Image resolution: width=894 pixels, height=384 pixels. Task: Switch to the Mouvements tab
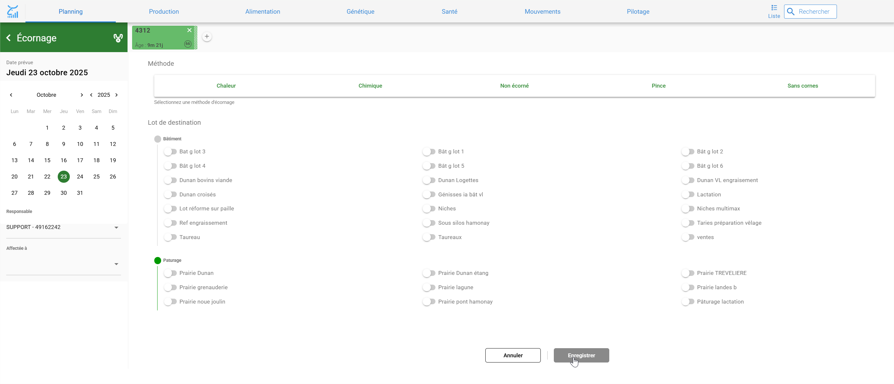click(542, 11)
